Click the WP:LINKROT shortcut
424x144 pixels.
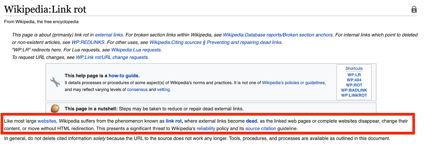354,95
